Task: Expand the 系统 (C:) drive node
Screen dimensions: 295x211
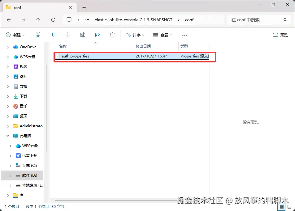Action: pos(10,165)
